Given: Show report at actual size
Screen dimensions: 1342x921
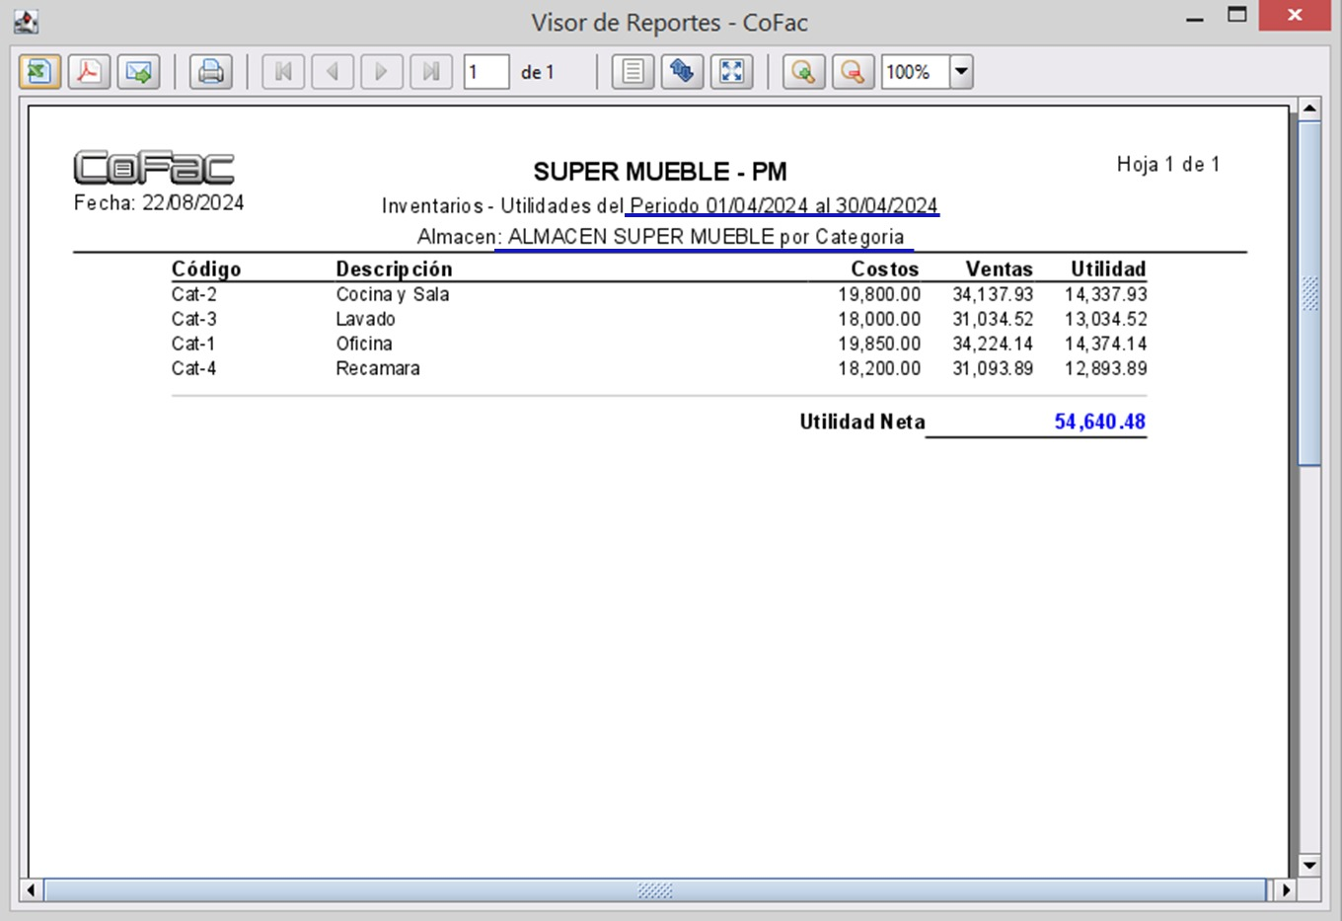Looking at the screenshot, I should click(x=634, y=72).
